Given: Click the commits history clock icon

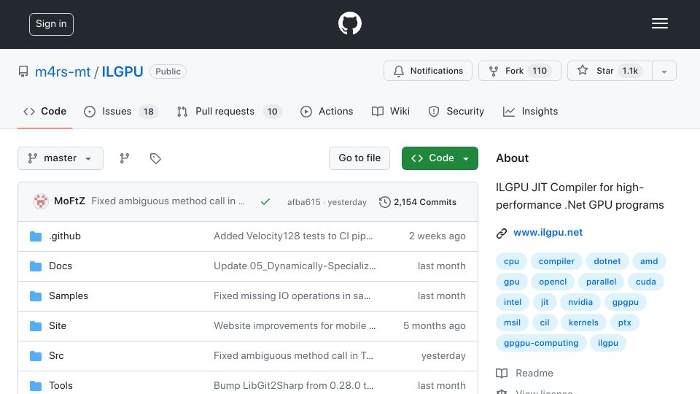Looking at the screenshot, I should point(384,202).
